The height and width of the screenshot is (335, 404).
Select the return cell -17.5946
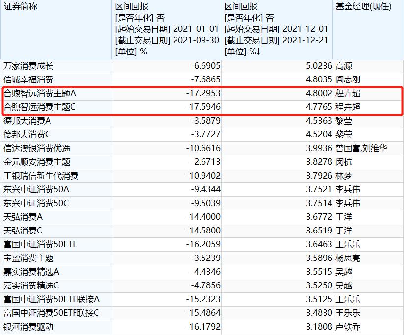point(203,107)
